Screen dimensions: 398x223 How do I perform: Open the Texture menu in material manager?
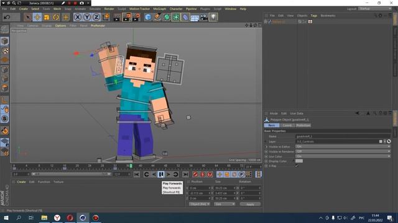pos(58,181)
